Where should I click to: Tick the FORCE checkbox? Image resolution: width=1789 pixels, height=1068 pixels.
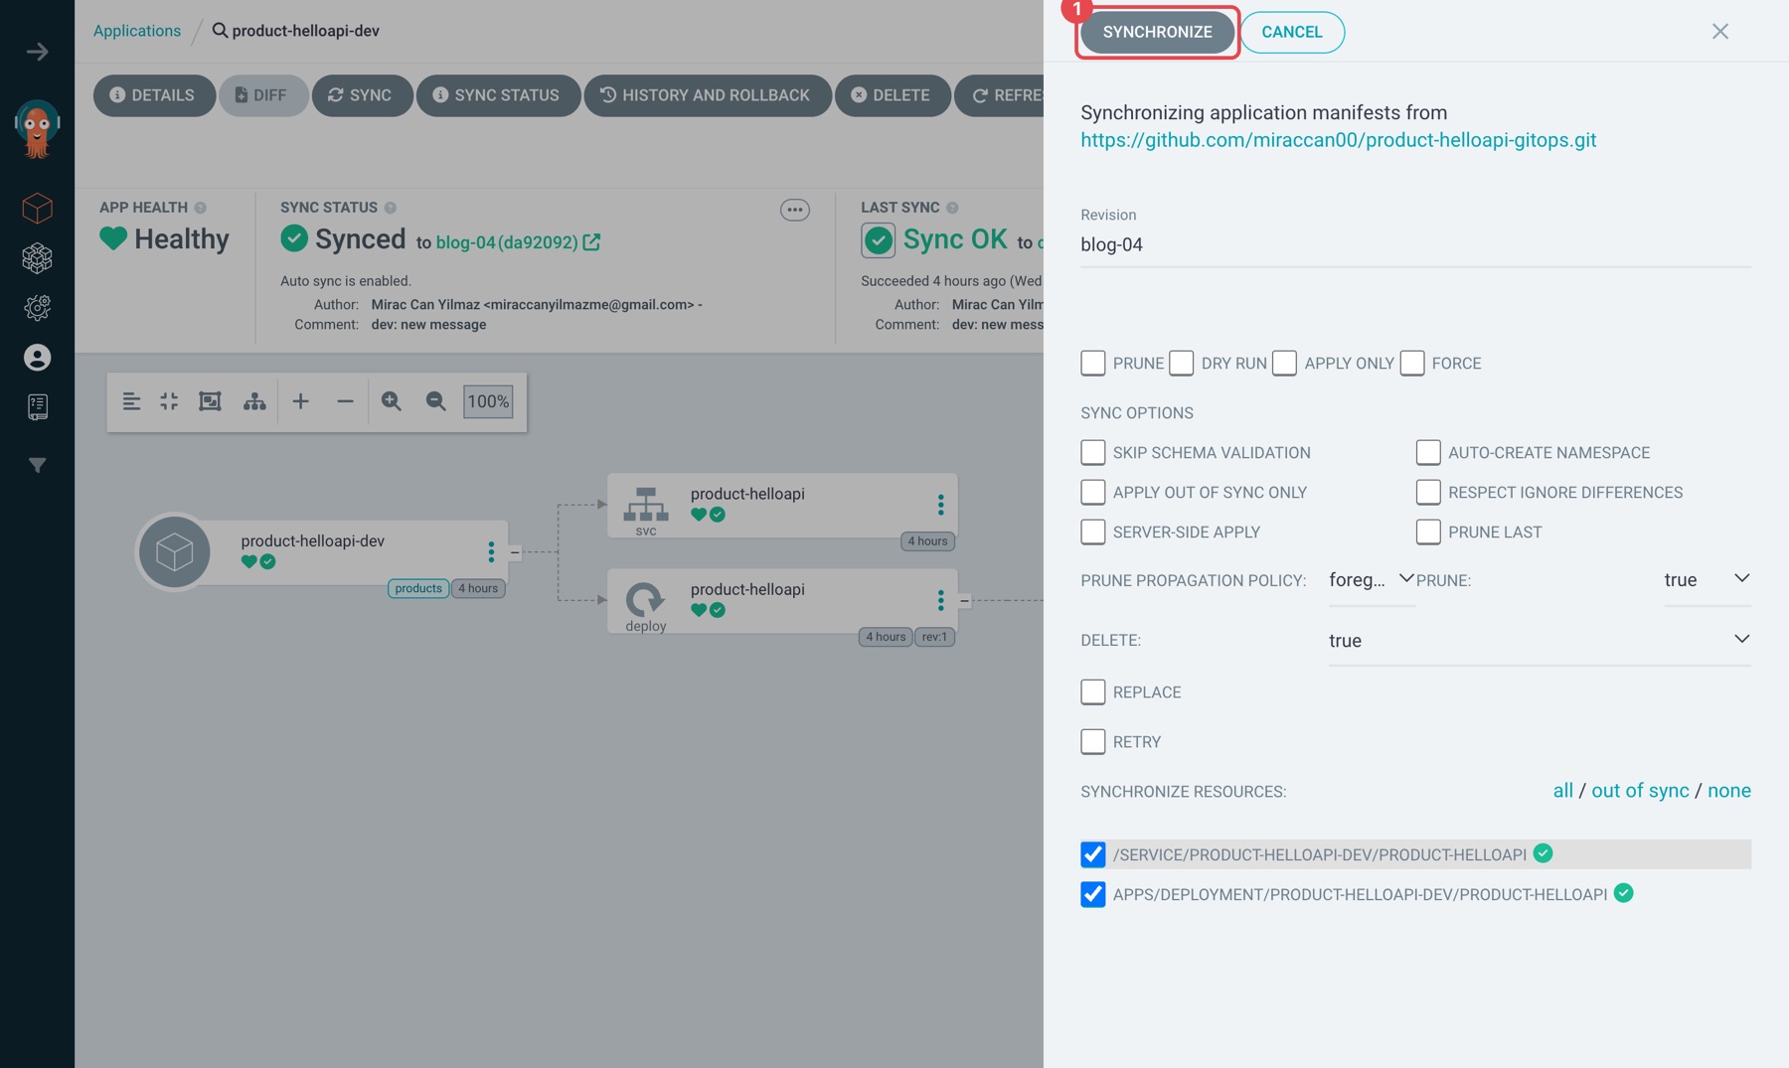[1411, 364]
